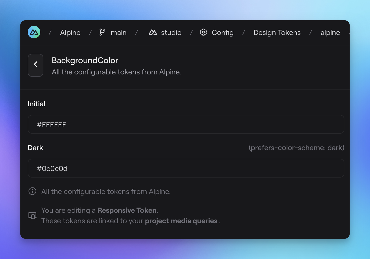Select the git branch icon beside main
Viewport: 370px width, 259px height.
[102, 32]
